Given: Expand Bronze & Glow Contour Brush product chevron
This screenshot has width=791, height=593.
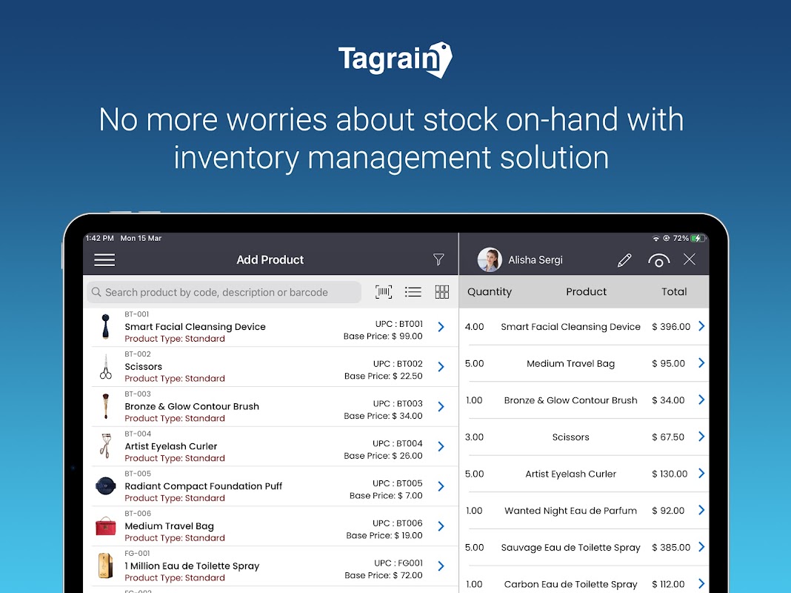Looking at the screenshot, I should 441,406.
